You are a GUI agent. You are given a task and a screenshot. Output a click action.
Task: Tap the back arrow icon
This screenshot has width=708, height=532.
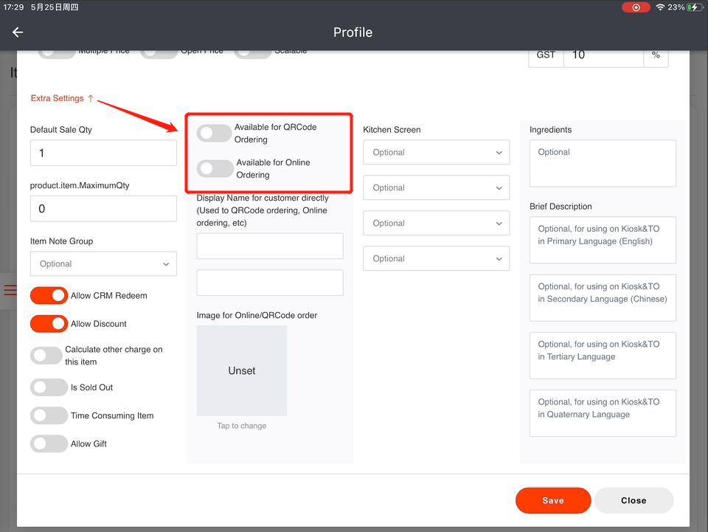18,32
